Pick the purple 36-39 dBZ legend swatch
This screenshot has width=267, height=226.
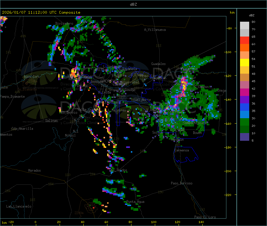(x=244, y=100)
